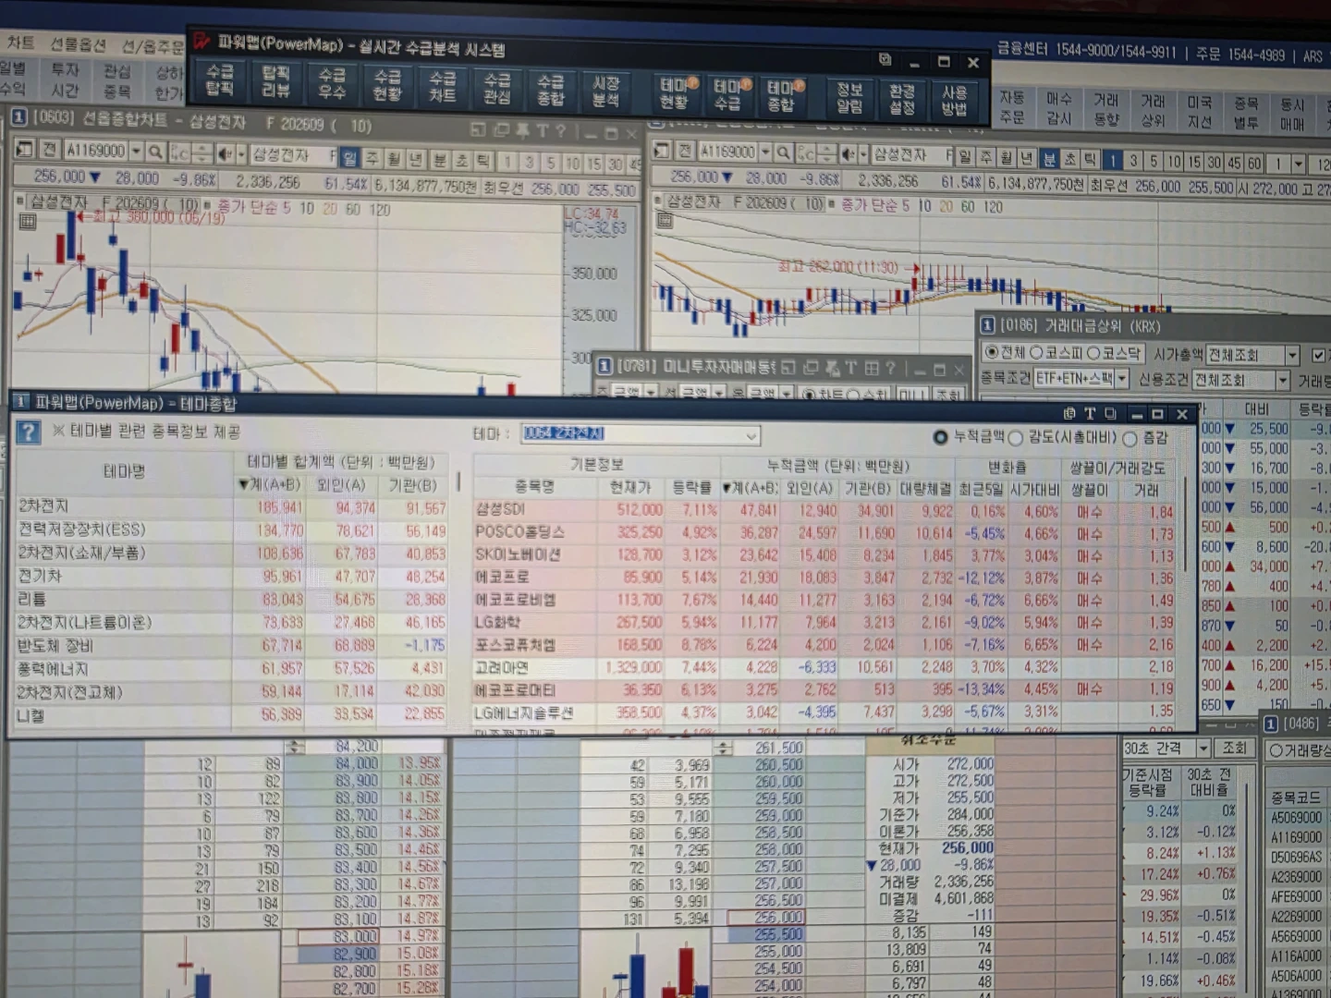Click 미국지선 button in the main toolbar
Viewport: 1331px width, 998px height.
tap(1200, 112)
